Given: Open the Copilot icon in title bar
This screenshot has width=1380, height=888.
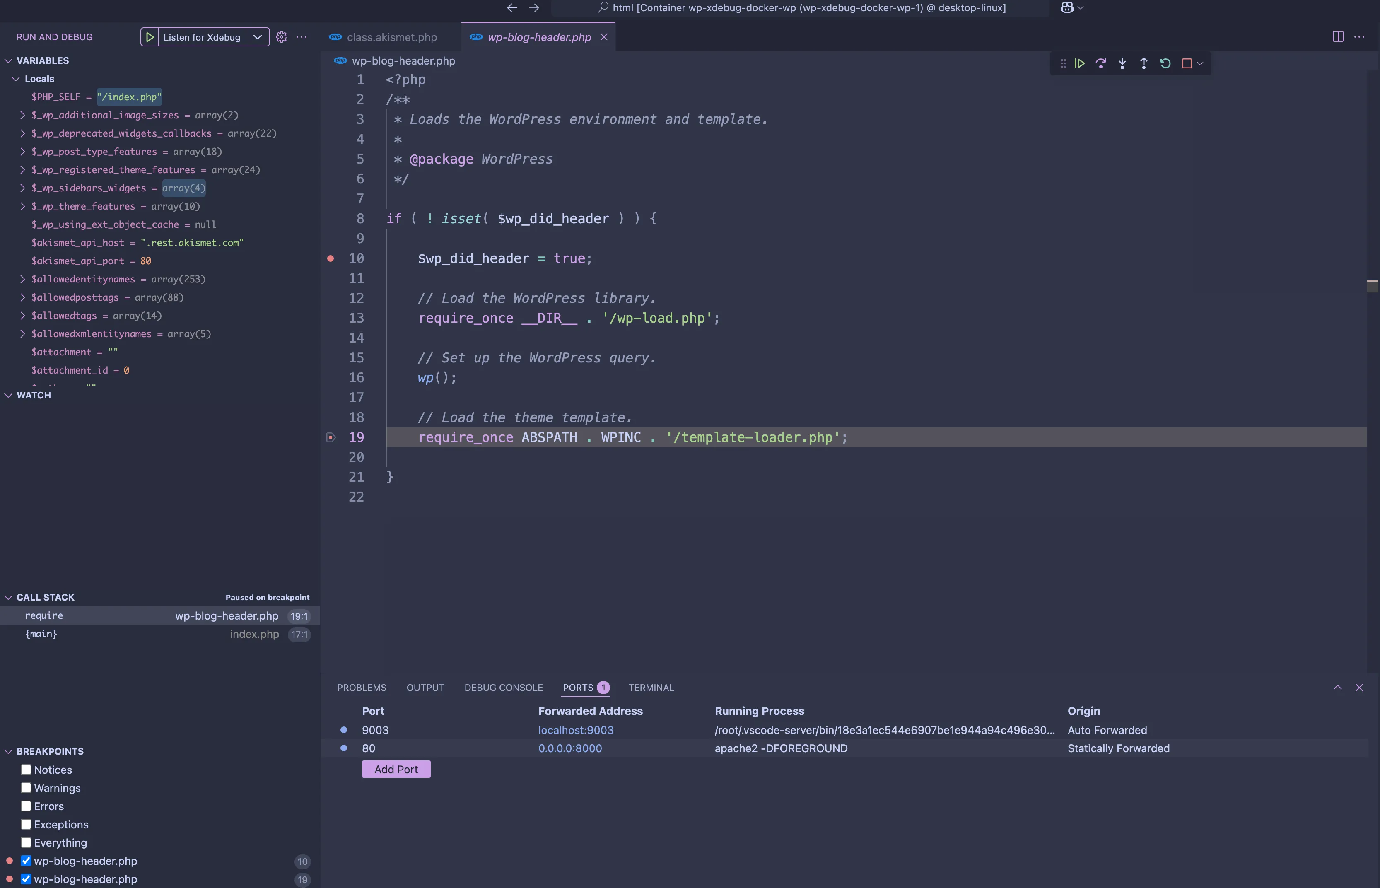Looking at the screenshot, I should pos(1067,7).
